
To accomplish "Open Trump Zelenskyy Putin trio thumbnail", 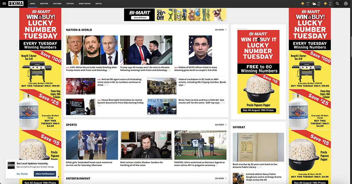I will click(92, 50).
